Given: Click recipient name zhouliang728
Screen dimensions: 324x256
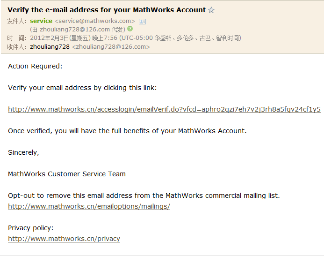Looking at the screenshot, I should point(50,47).
